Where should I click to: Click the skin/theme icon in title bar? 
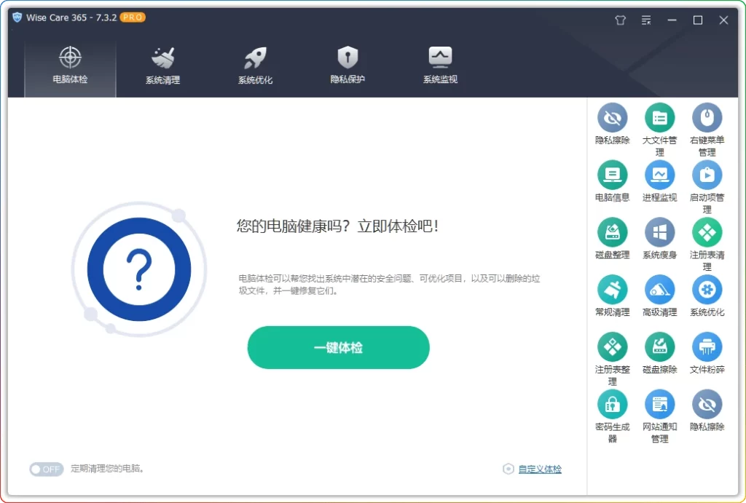point(620,20)
